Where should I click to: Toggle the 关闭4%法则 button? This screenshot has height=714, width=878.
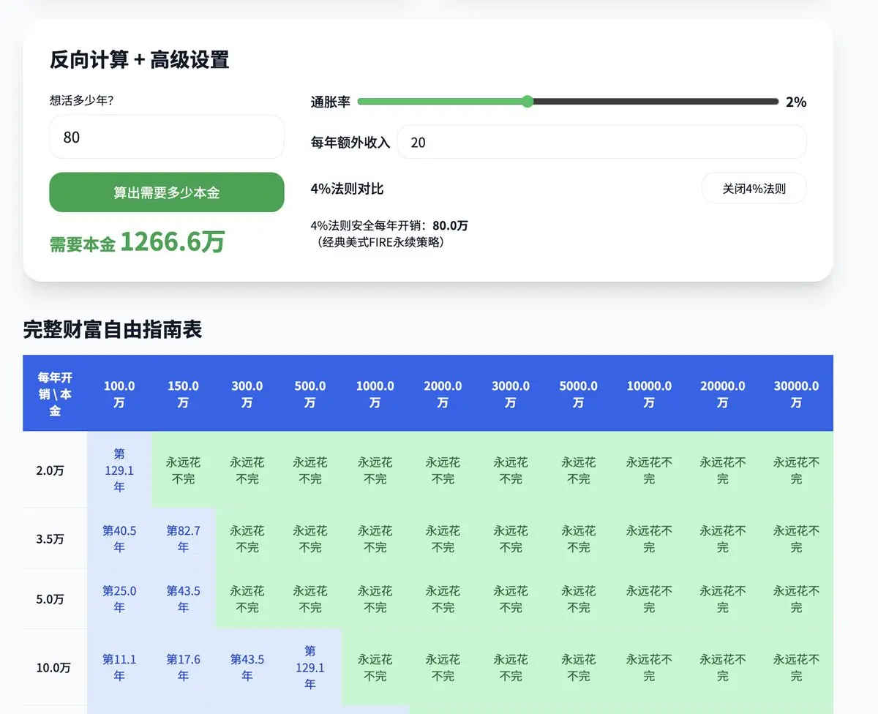tap(754, 188)
